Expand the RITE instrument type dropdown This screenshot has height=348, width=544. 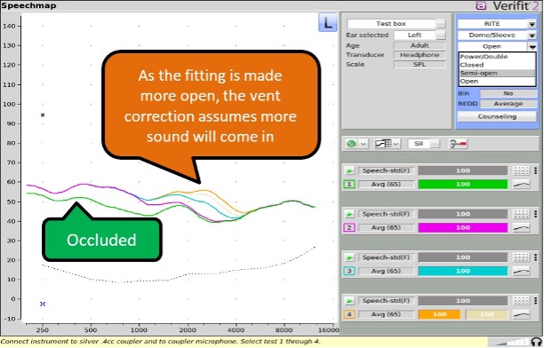tap(532, 24)
